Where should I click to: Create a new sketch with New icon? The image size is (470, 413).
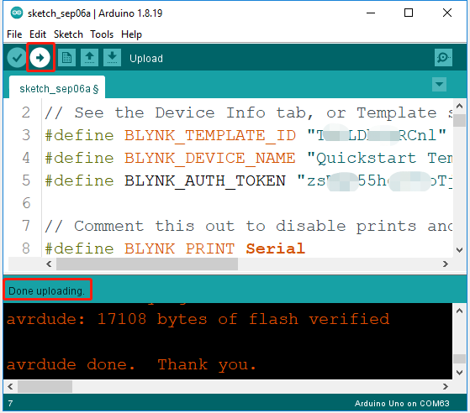pyautogui.click(x=66, y=57)
